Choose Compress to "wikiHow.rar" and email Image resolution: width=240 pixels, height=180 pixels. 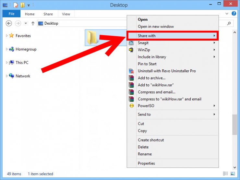(x=173, y=99)
